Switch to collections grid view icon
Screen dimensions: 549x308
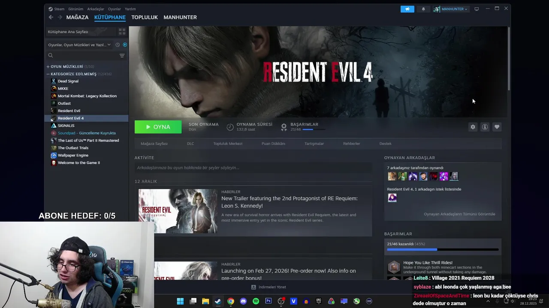(x=122, y=32)
